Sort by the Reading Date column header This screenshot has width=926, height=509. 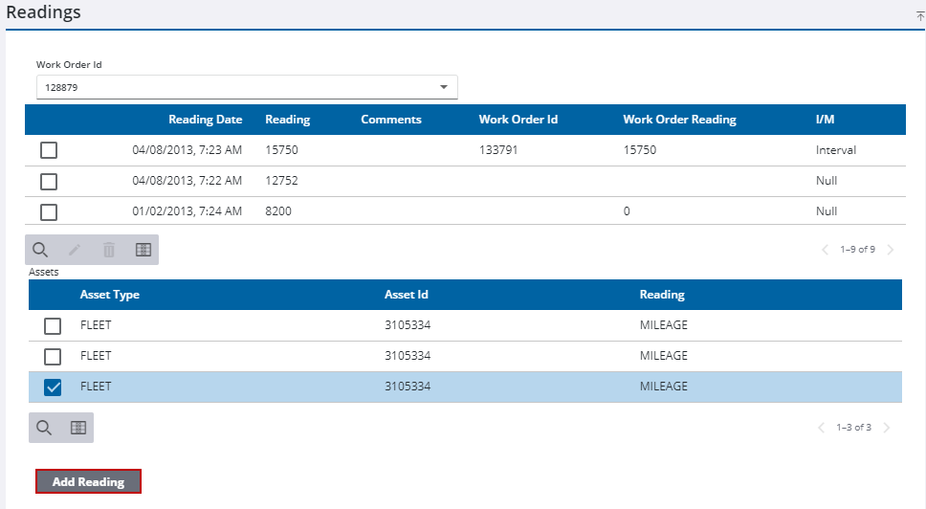click(205, 120)
